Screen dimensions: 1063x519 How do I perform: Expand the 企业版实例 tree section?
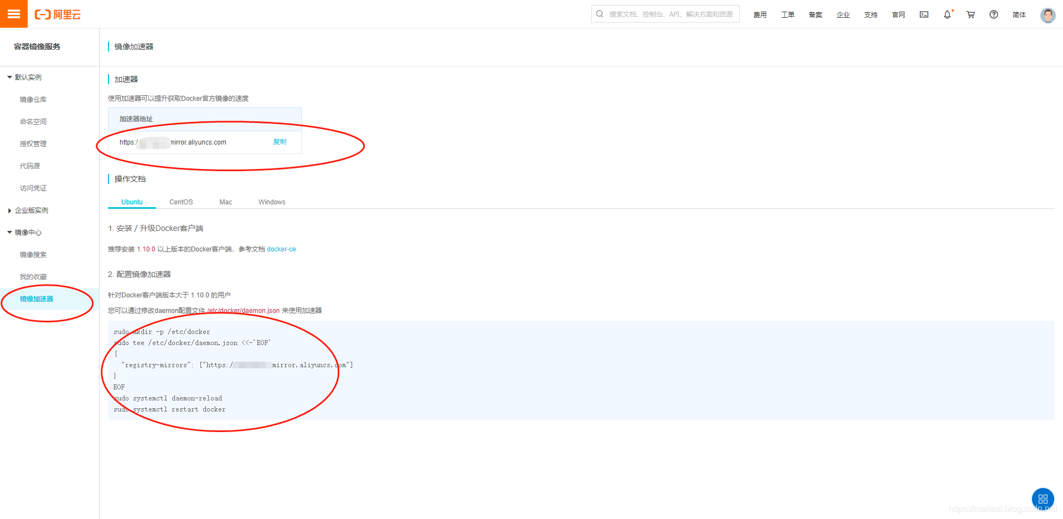click(28, 210)
